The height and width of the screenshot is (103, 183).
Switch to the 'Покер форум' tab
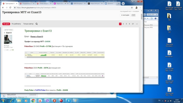tap(44, 4)
